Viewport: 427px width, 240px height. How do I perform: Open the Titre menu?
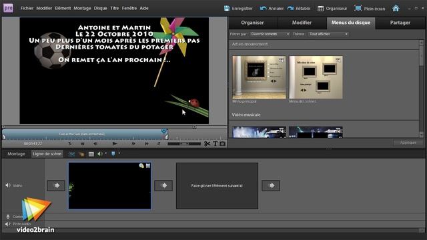click(114, 8)
